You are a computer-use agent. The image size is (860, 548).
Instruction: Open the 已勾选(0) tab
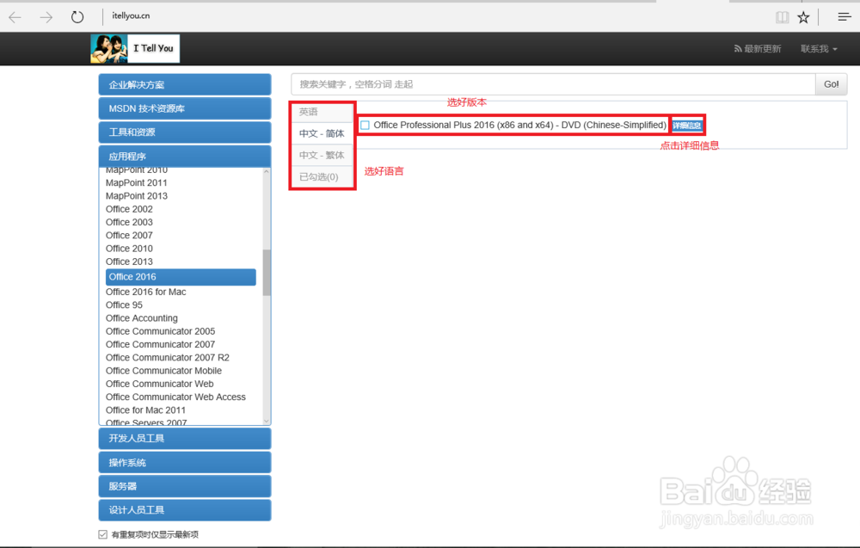322,176
